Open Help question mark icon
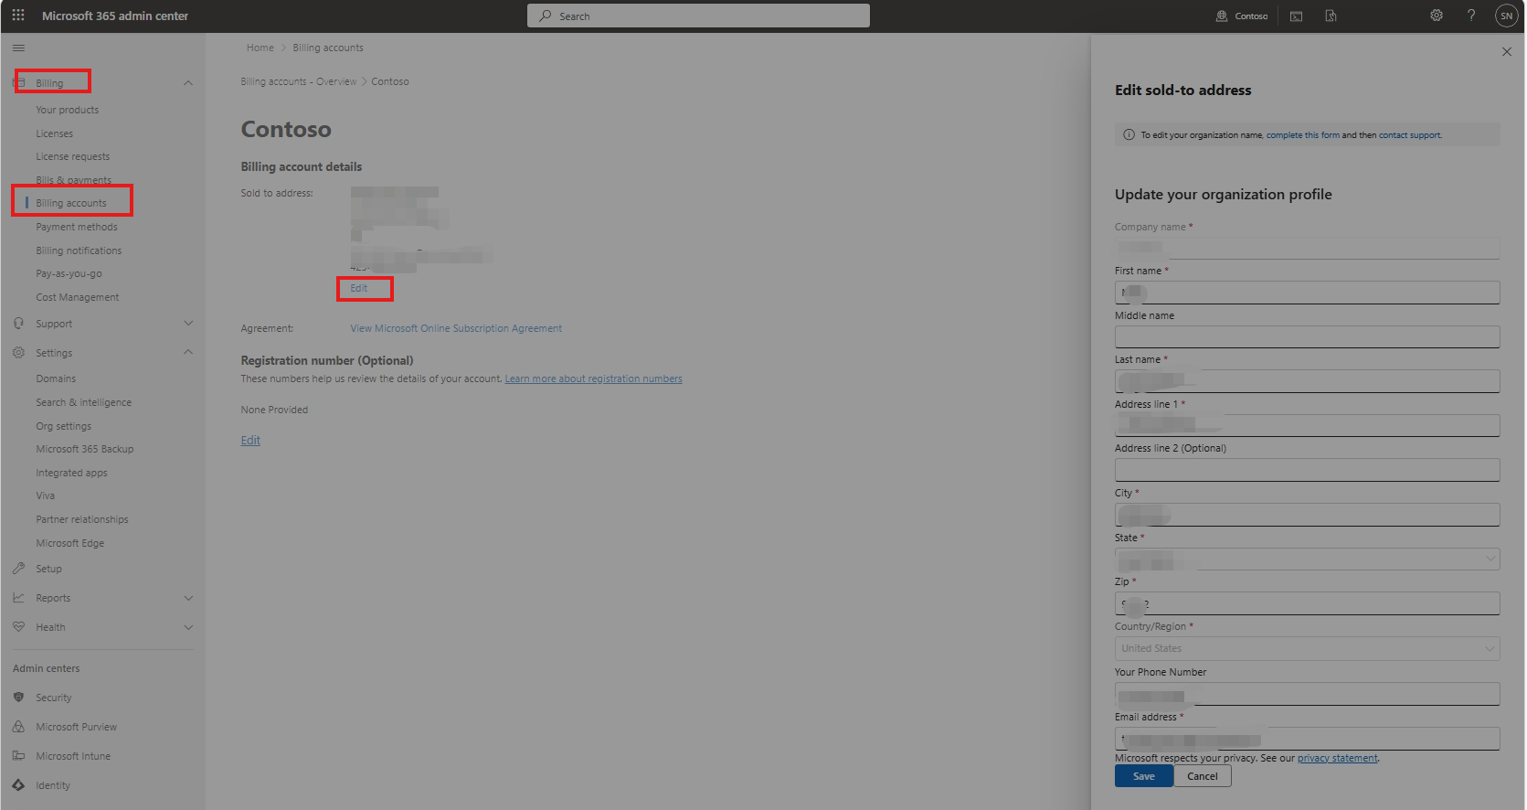The height and width of the screenshot is (810, 1527). (x=1471, y=16)
